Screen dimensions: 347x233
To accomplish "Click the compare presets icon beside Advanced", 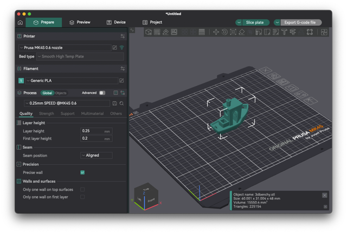I will [x=115, y=93].
